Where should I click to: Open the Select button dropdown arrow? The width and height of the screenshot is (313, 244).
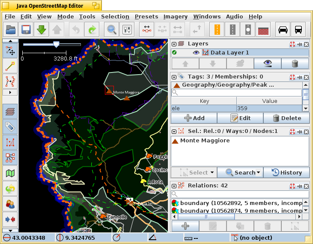tap(212, 172)
